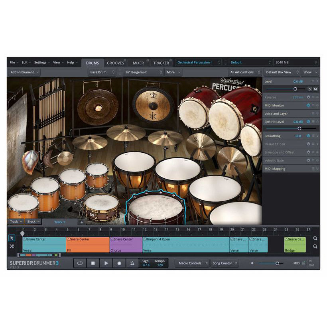Expand Macro Controls panel
Screen dimensions: 327x327
(191, 263)
